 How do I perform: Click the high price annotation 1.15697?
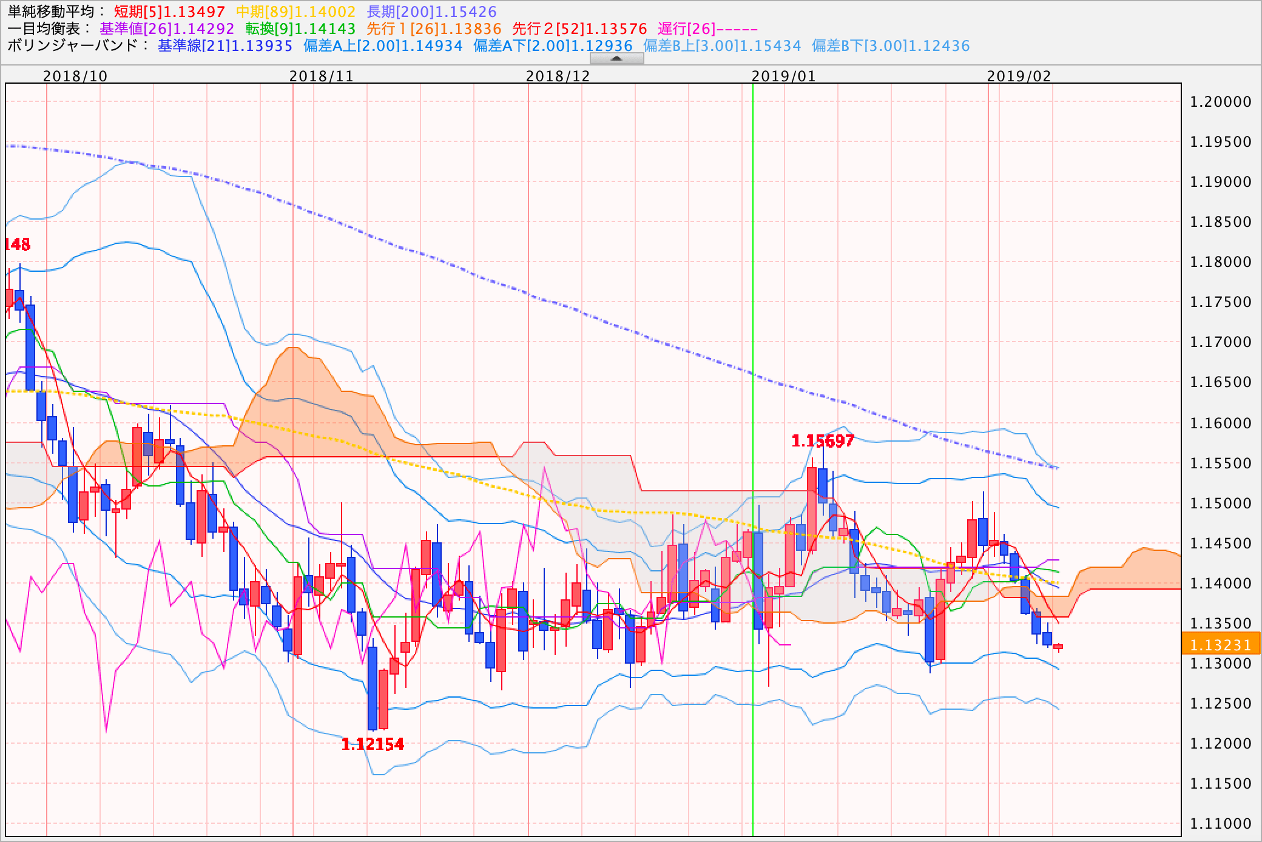(823, 441)
